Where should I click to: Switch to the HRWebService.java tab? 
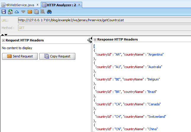tap(20, 5)
